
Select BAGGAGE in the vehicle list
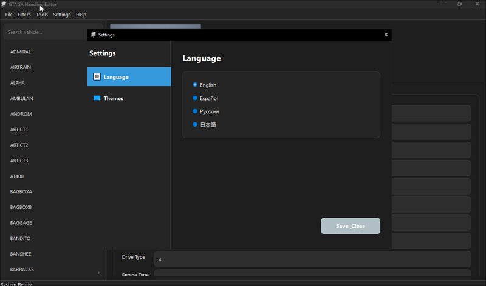point(21,222)
